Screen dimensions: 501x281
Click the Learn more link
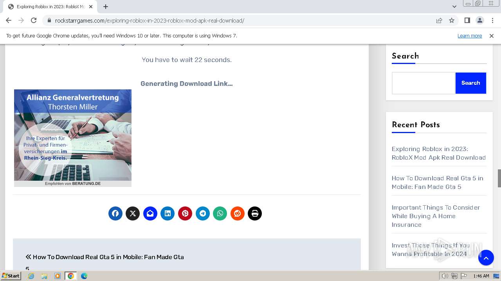tap(470, 36)
